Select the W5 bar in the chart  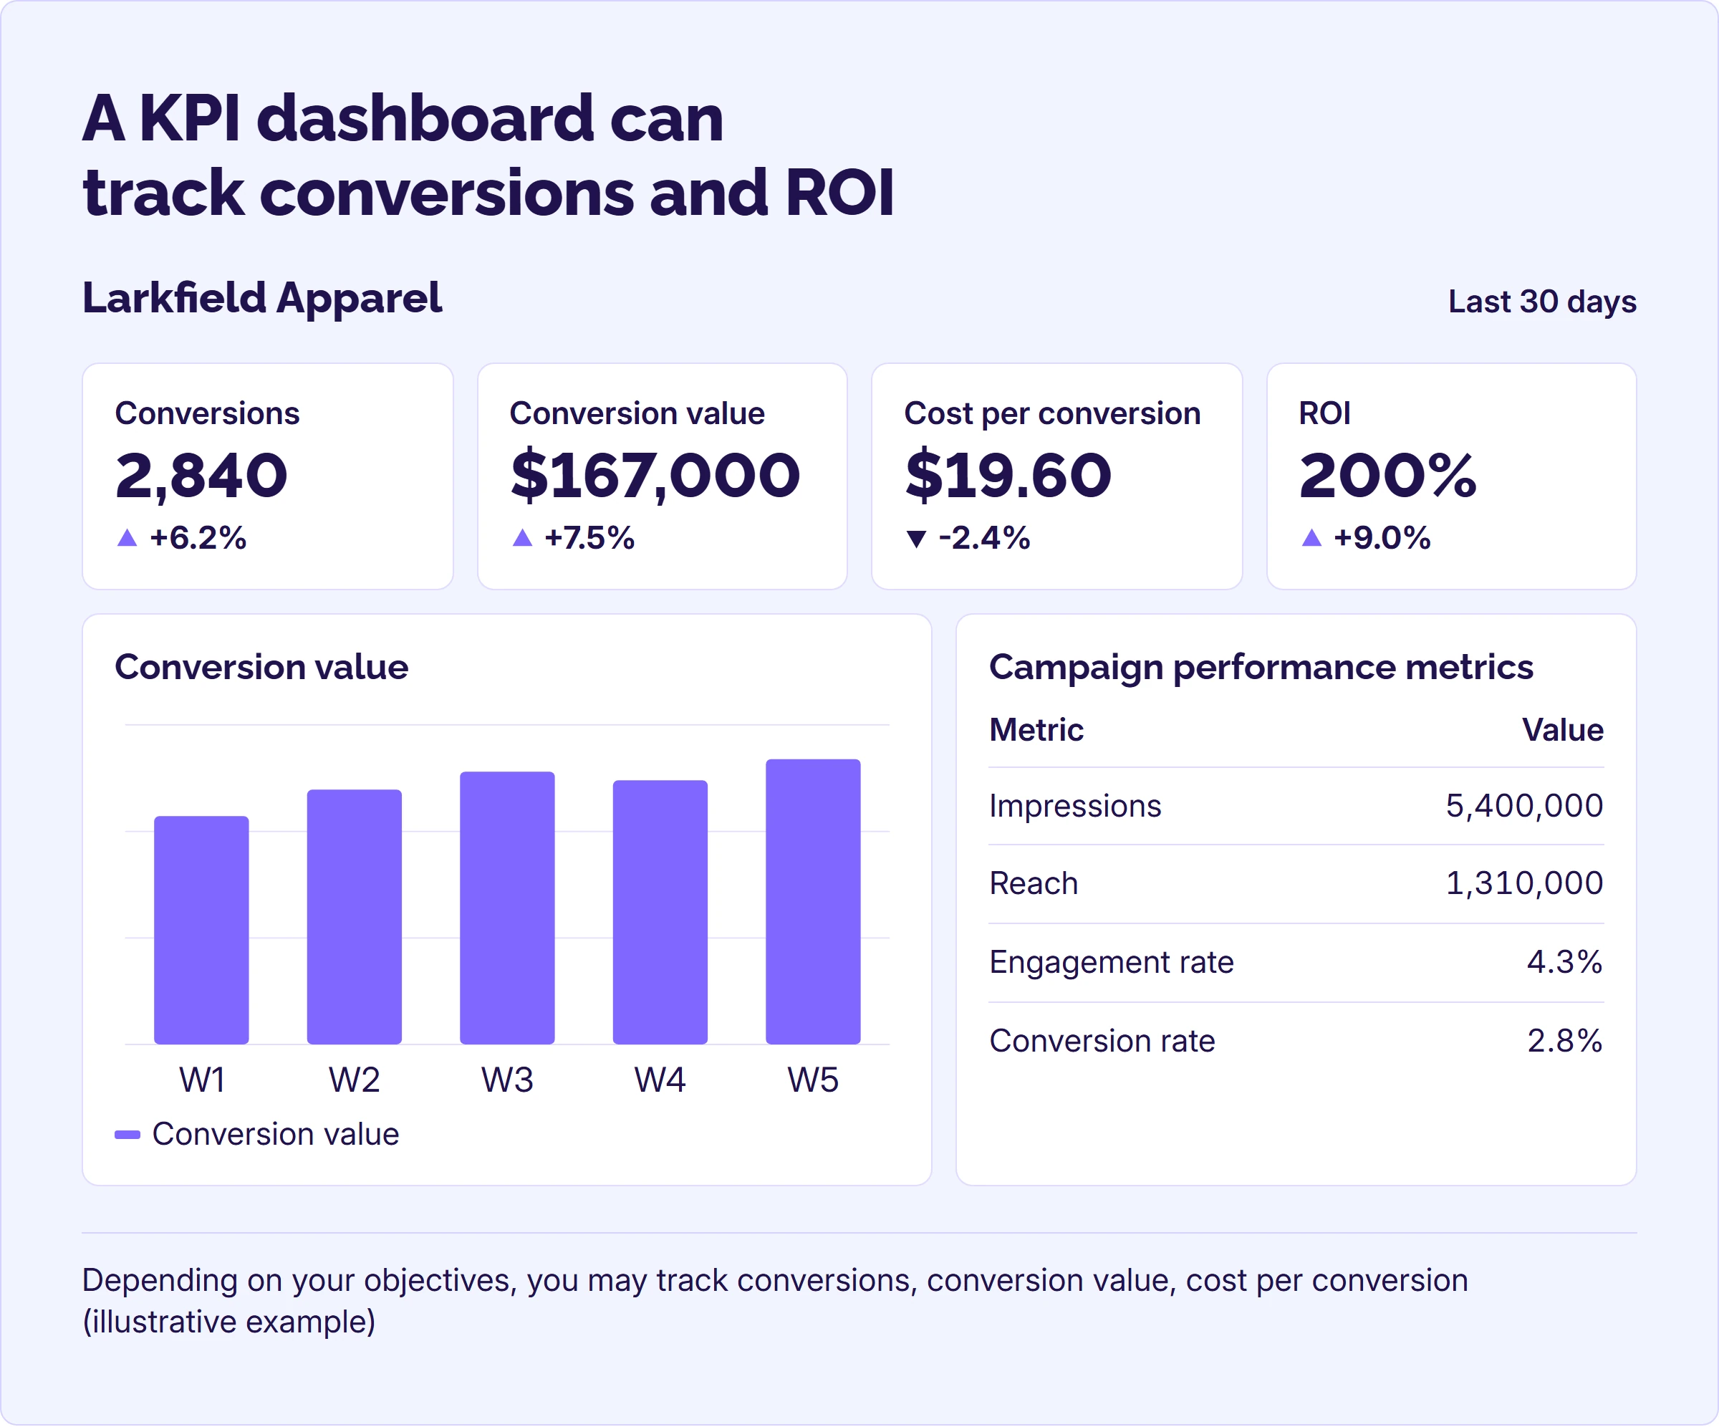[x=814, y=901]
